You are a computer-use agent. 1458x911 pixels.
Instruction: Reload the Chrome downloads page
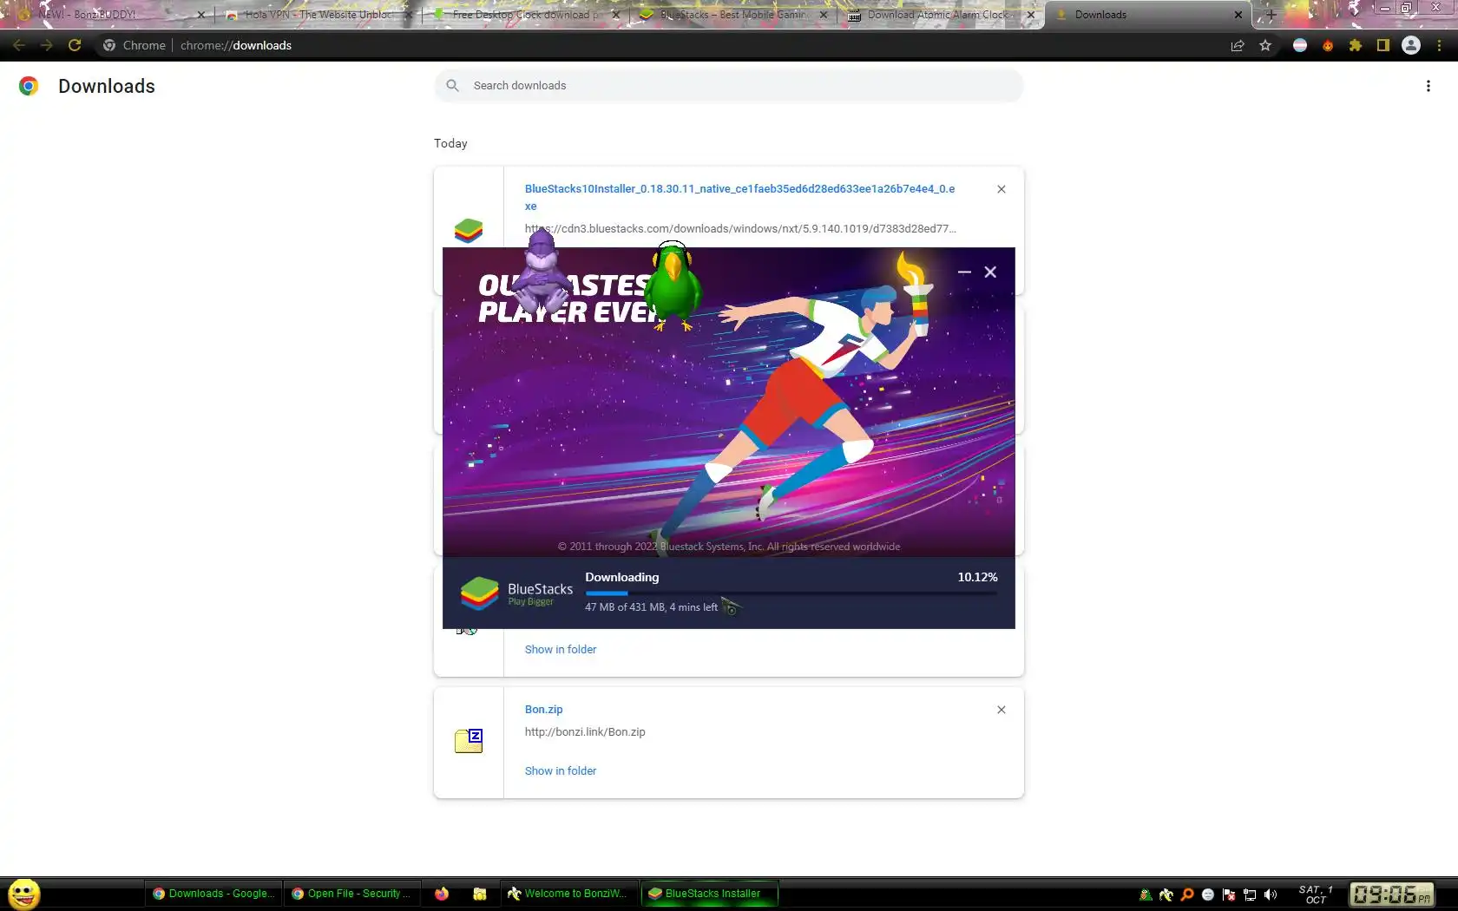75,45
